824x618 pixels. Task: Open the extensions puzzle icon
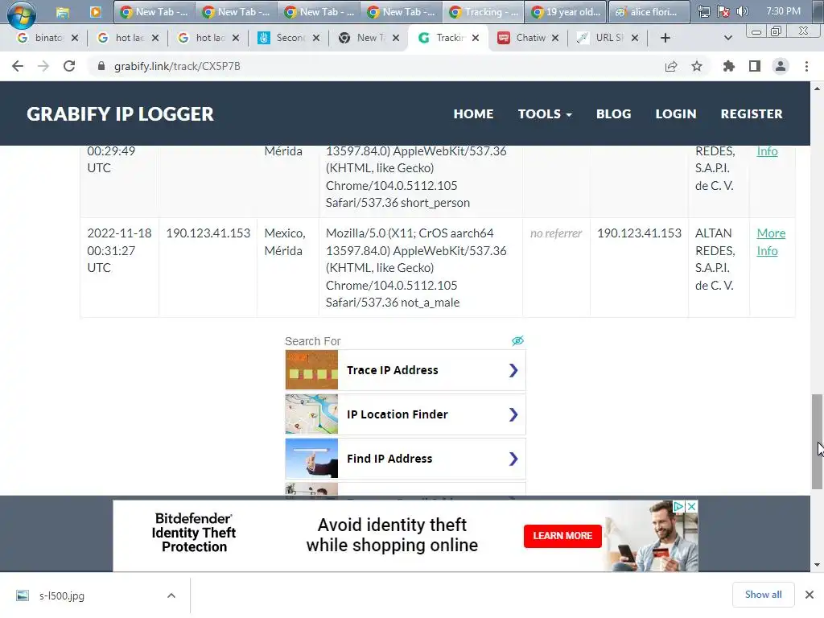pyautogui.click(x=728, y=66)
